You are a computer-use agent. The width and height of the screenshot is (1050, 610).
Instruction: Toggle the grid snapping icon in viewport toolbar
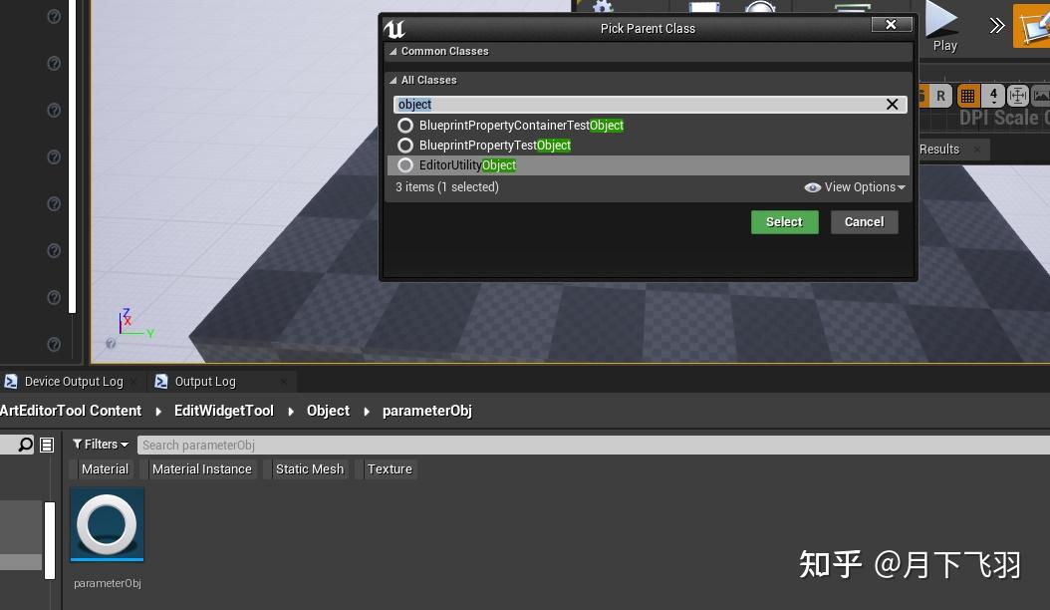click(x=965, y=95)
